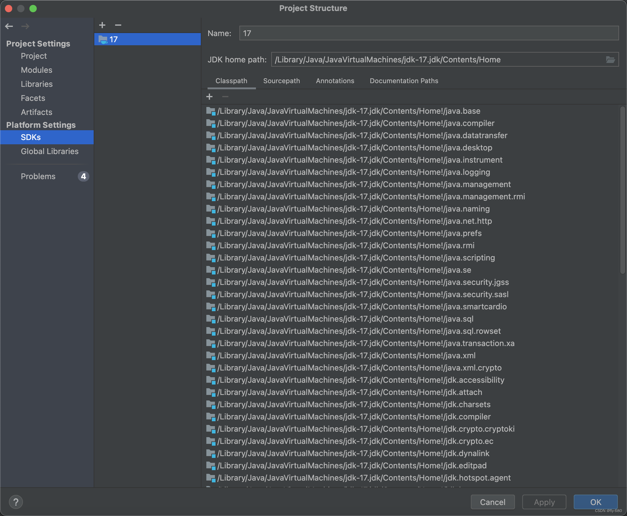Select the jdk.crypto.cryptoki classpath path
This screenshot has width=627, height=516.
click(x=366, y=429)
